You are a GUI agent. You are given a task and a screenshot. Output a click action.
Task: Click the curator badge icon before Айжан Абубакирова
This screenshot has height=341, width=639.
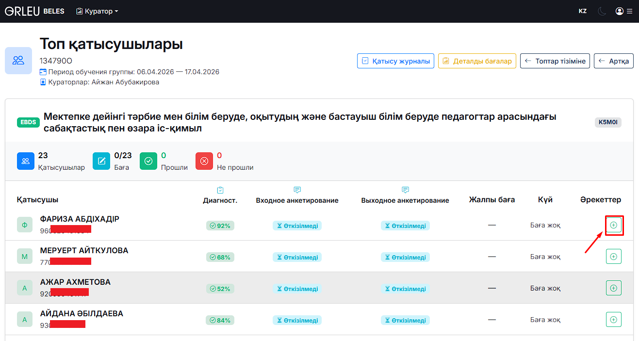click(x=43, y=81)
